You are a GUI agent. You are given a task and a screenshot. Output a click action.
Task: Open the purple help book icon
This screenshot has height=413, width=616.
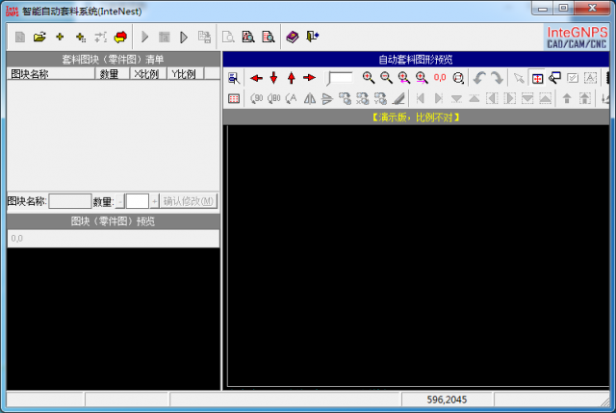pos(292,37)
